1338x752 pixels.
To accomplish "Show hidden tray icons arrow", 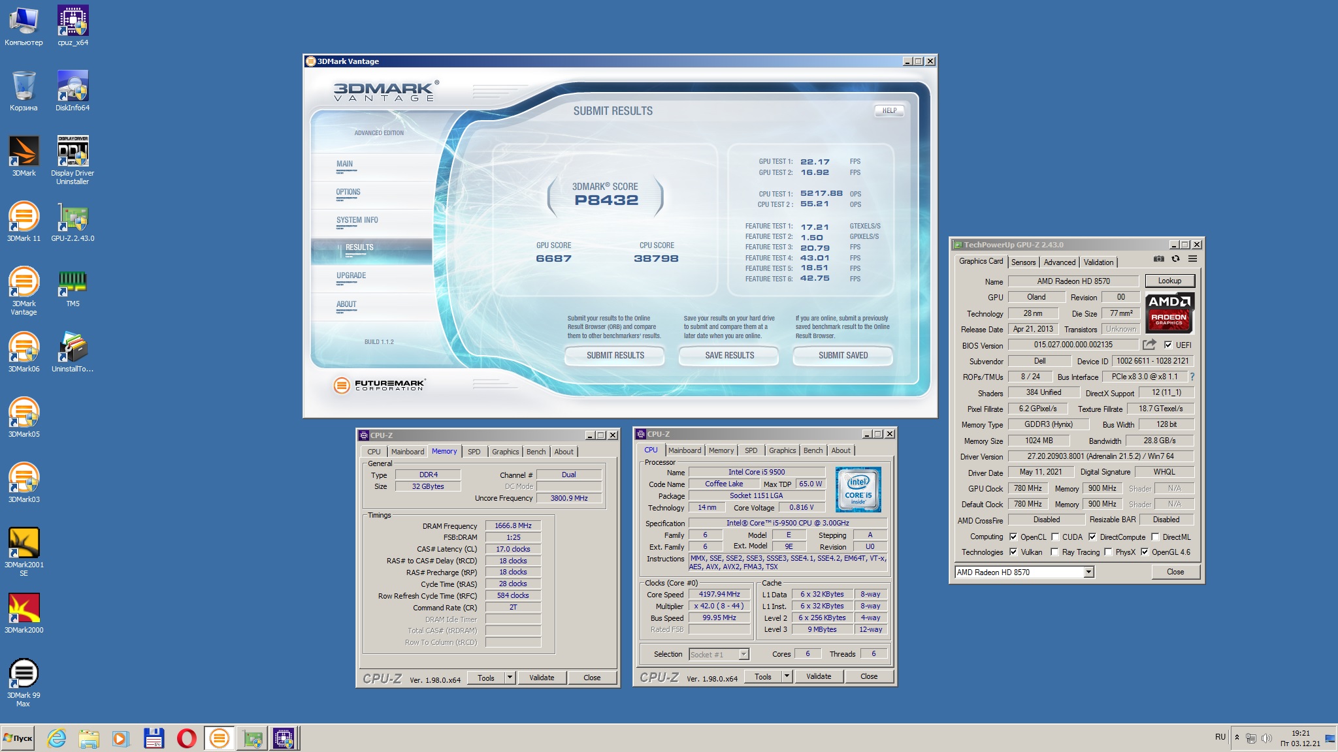I will pos(1237,738).
